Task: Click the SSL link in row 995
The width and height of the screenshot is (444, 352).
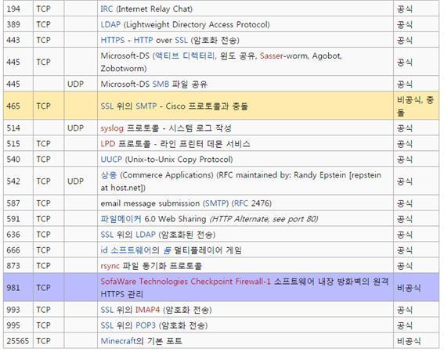Action: click(107, 325)
